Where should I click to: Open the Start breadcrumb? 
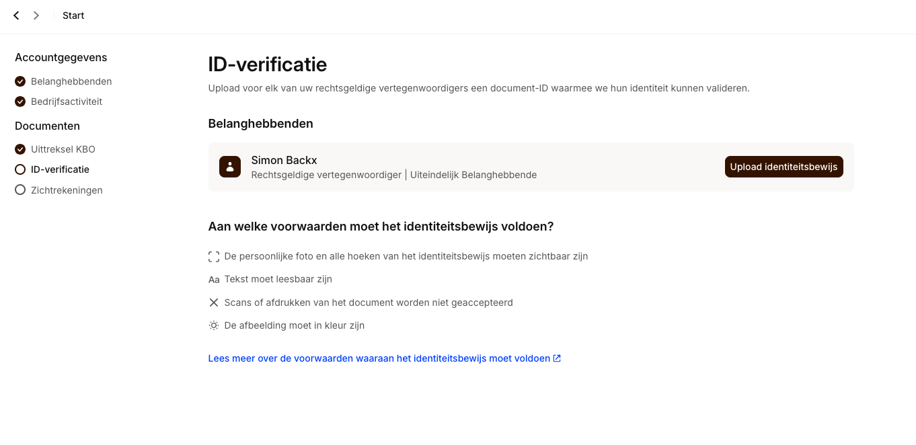point(73,15)
